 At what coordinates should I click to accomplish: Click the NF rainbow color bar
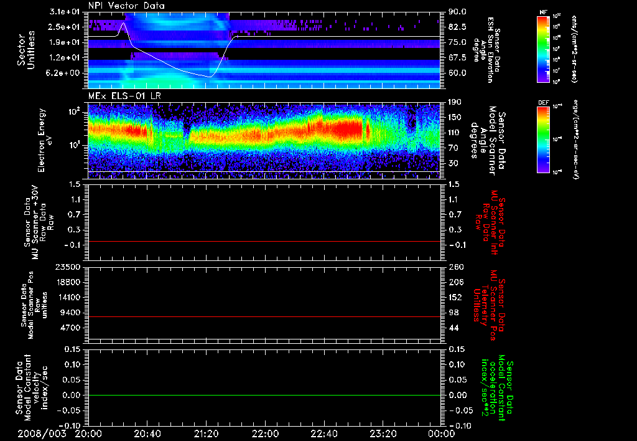pyautogui.click(x=543, y=49)
